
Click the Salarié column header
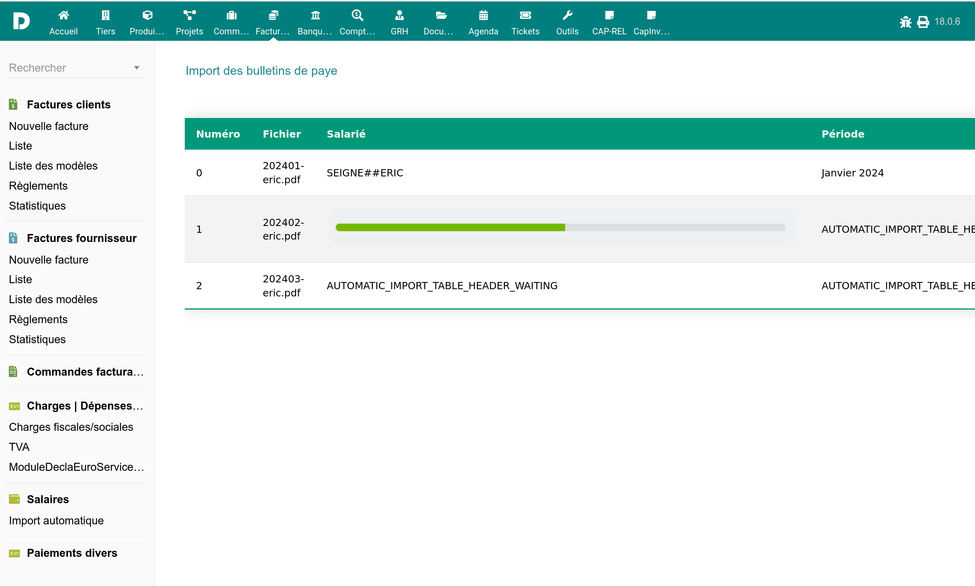(346, 134)
